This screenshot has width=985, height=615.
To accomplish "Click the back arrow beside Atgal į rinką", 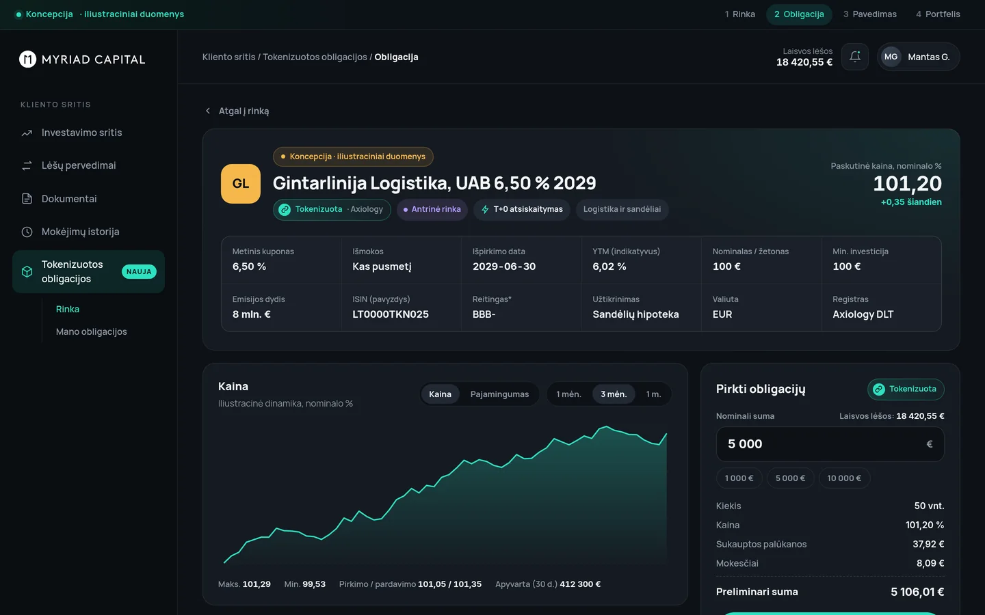I will (x=208, y=111).
